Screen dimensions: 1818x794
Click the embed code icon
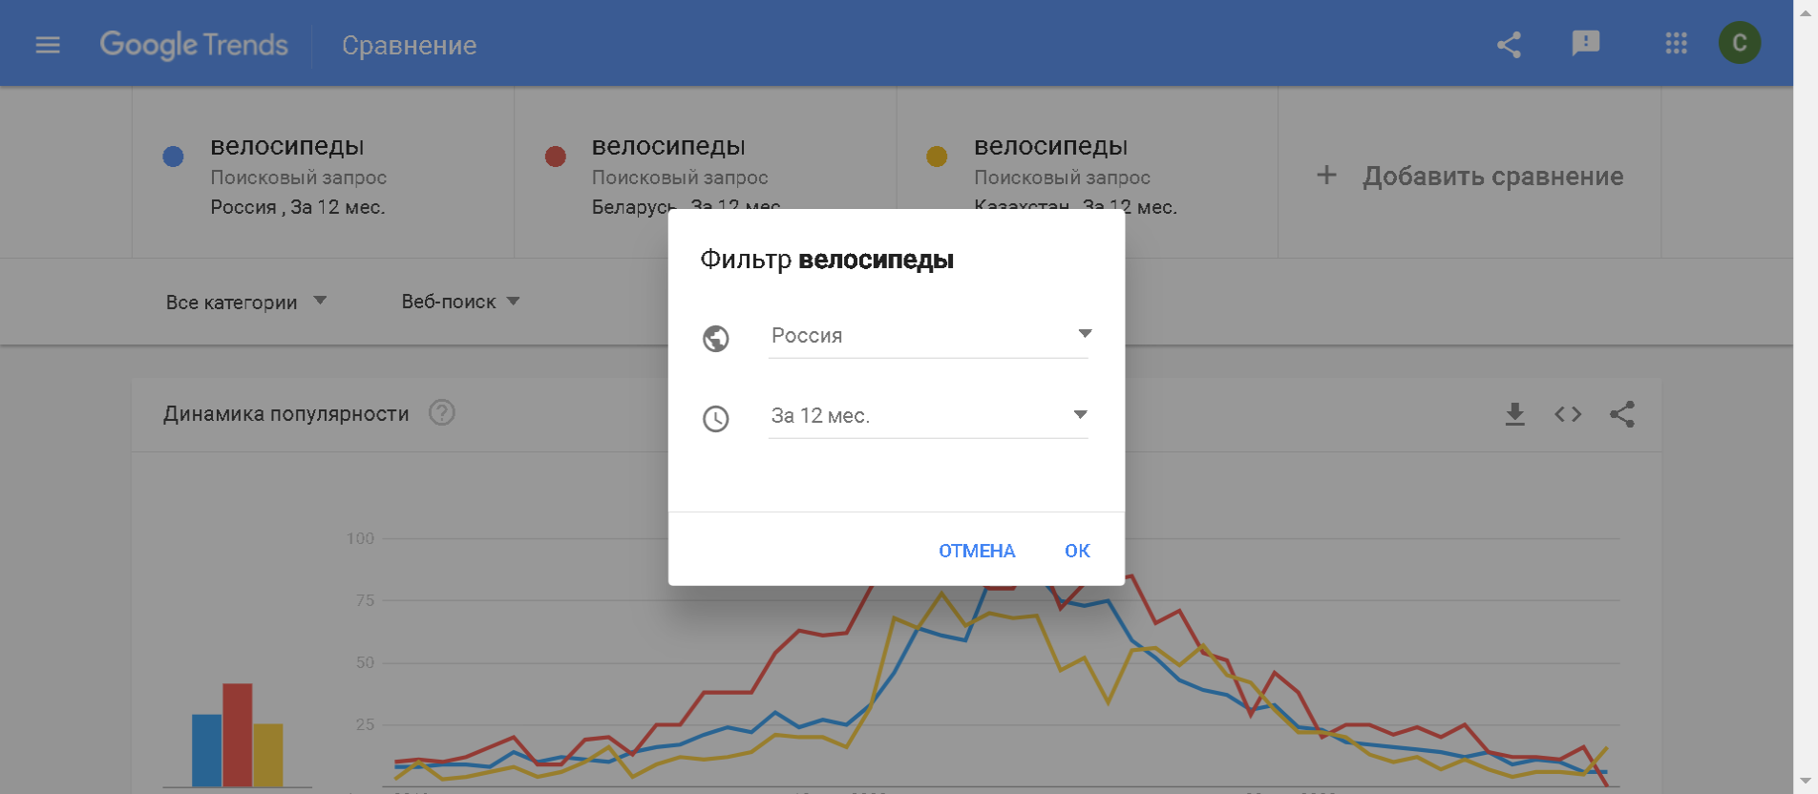[1568, 414]
